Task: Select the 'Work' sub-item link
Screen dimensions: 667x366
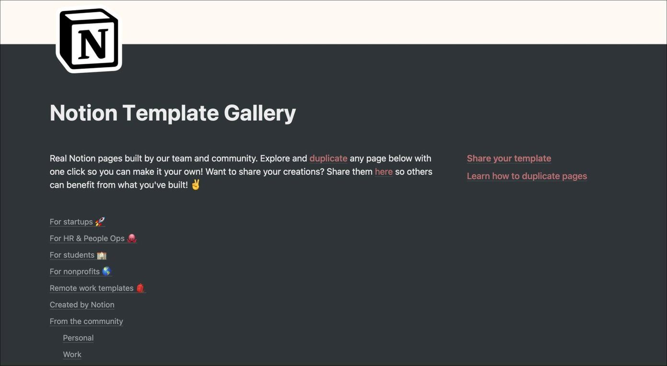Action: pyautogui.click(x=72, y=355)
